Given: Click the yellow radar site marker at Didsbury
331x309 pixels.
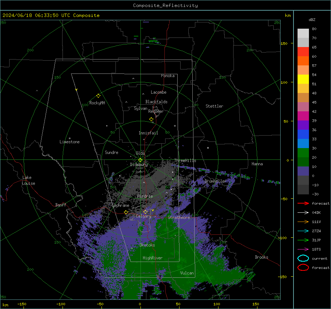Looking at the screenshot, I should 140,160.
